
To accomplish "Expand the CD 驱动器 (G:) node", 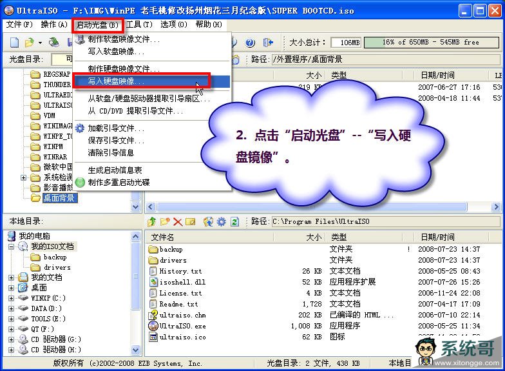I will pyautogui.click(x=12, y=339).
